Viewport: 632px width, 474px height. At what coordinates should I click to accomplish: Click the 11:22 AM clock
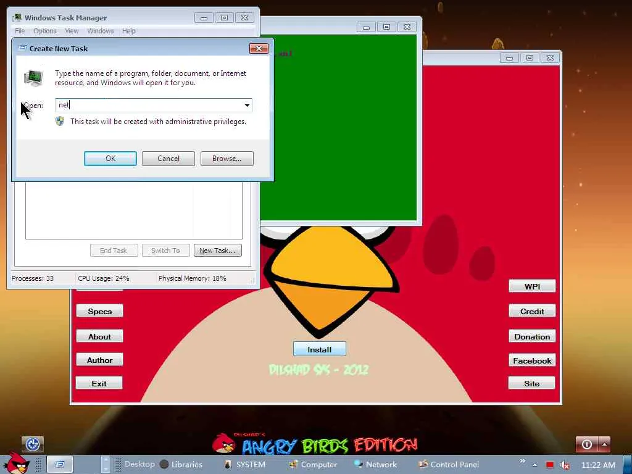pos(598,465)
